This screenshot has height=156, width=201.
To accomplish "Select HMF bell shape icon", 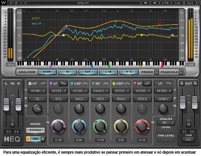I will [127, 84].
